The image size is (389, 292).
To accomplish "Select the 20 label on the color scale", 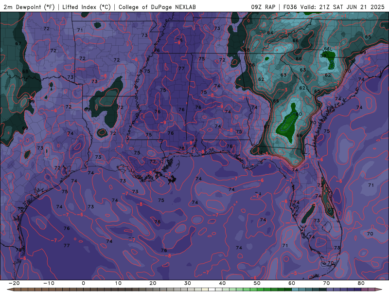I will pyautogui.click(x=153, y=283).
